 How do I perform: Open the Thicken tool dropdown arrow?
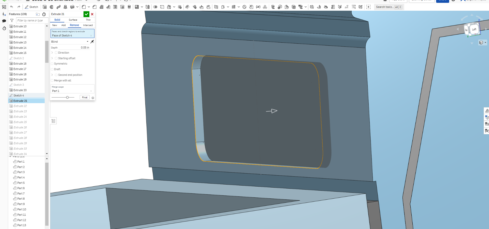tap(77, 7)
